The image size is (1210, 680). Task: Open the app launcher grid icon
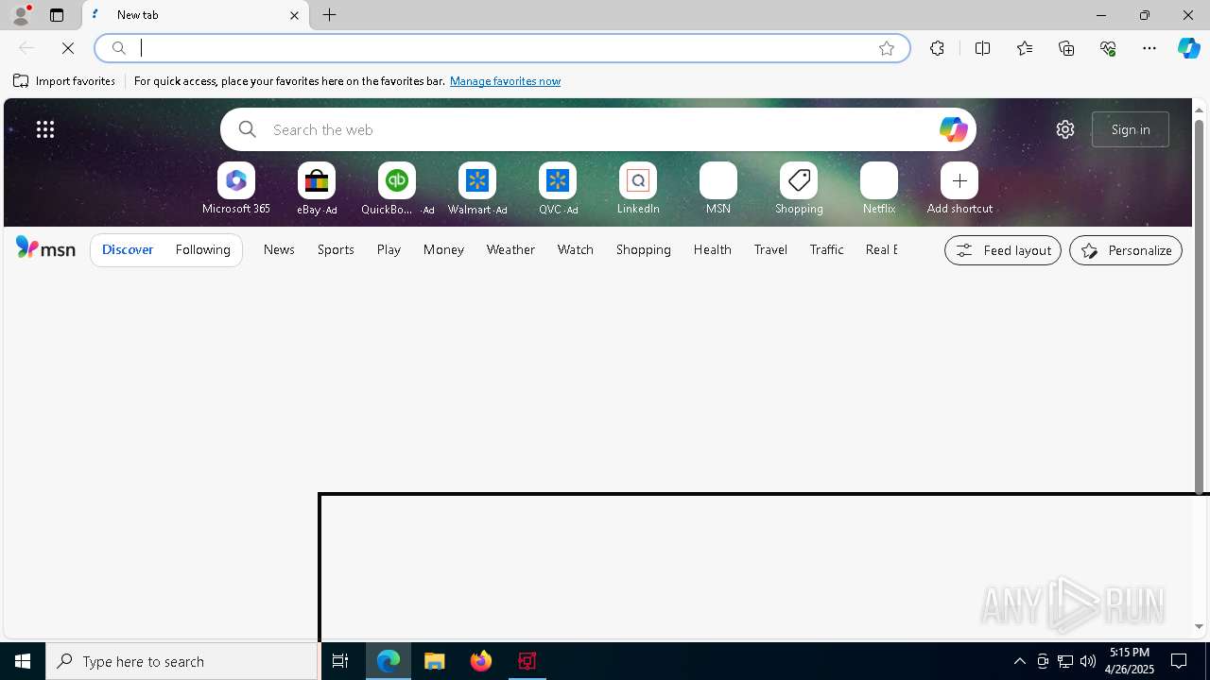[x=45, y=129]
